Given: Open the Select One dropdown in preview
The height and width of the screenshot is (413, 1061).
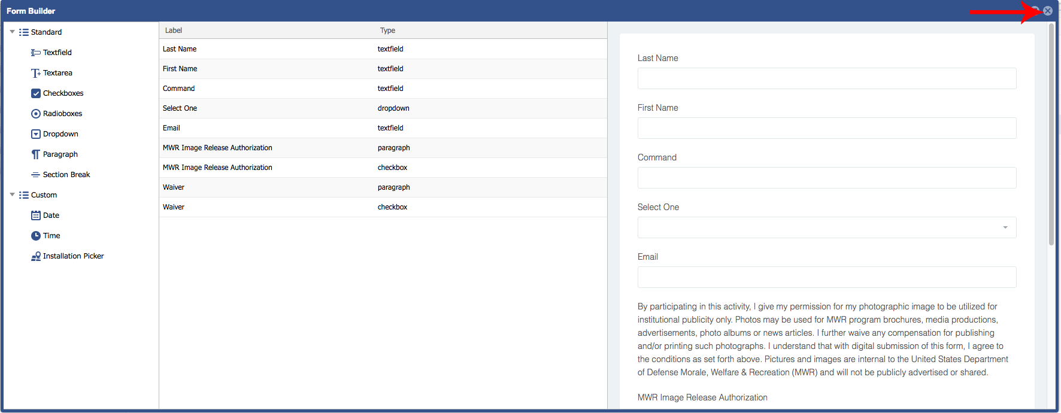Looking at the screenshot, I should [x=826, y=227].
